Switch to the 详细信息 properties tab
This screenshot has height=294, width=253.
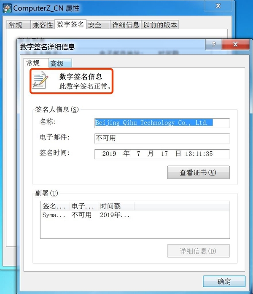tap(126, 25)
